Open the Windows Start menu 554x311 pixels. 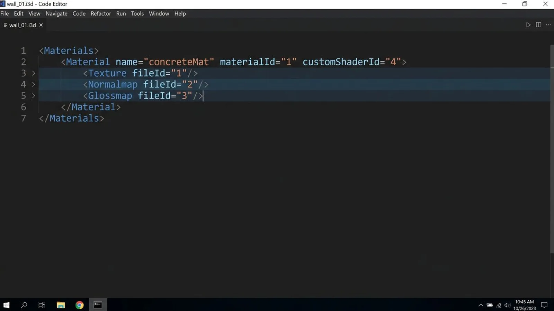click(6, 305)
